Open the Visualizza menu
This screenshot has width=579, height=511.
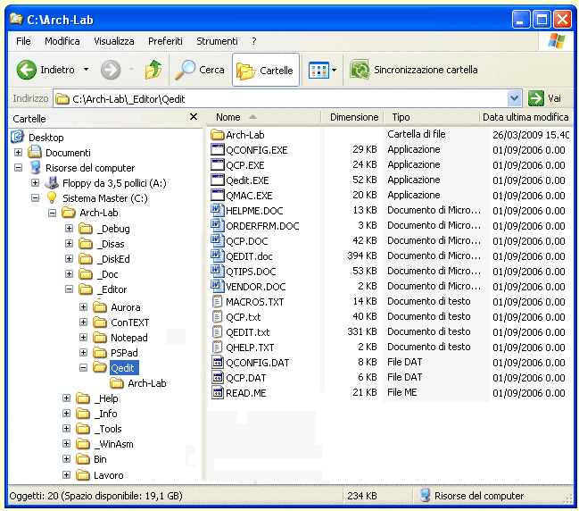[x=113, y=41]
